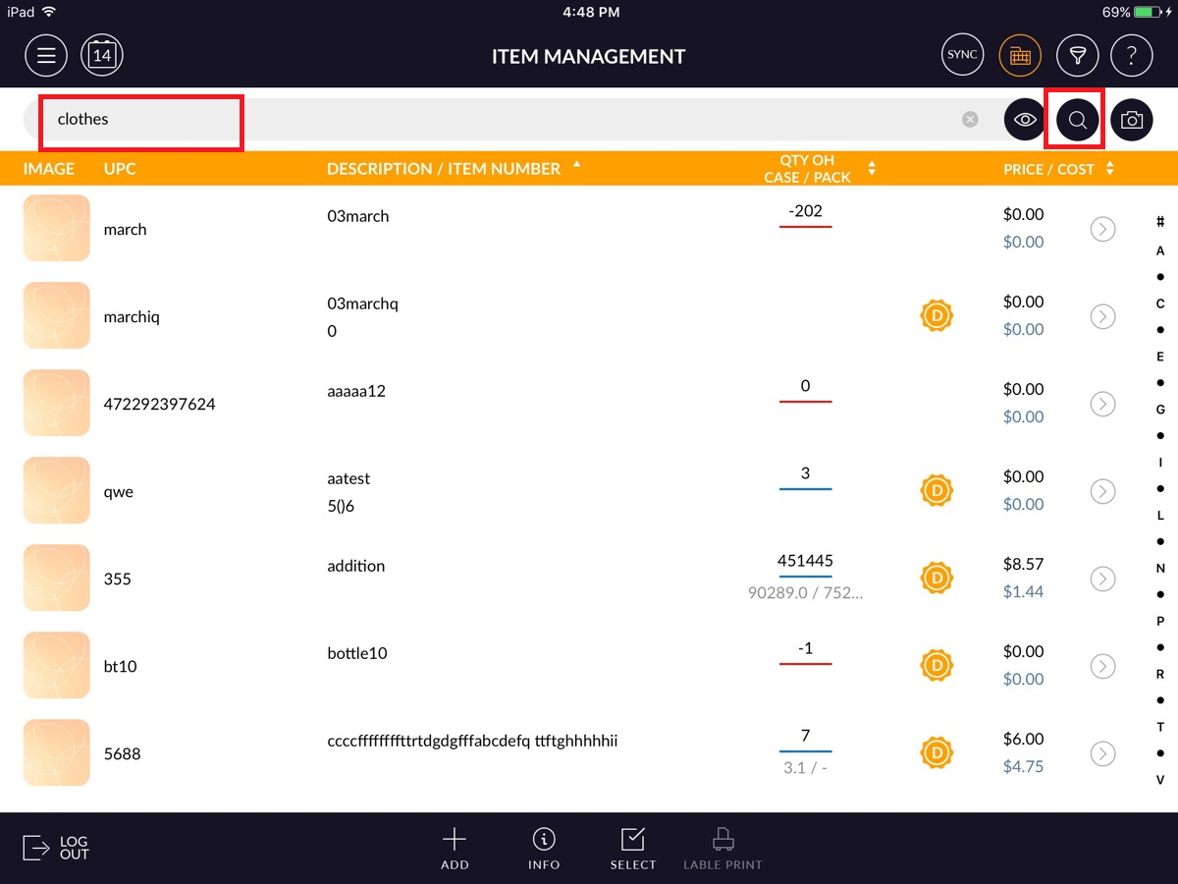
Task: Toggle the eye visibility icon
Action: [1025, 120]
